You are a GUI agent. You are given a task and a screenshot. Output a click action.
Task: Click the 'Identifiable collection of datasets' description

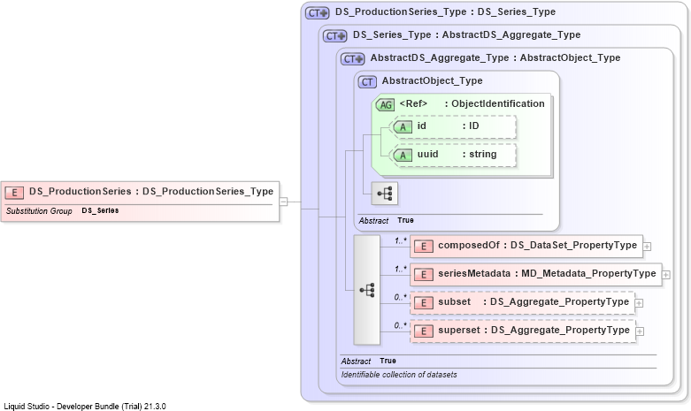(399, 375)
